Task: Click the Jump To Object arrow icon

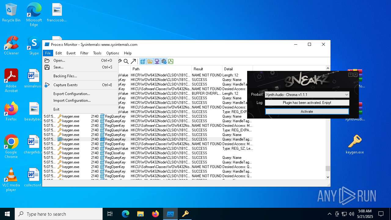Action: point(133,61)
